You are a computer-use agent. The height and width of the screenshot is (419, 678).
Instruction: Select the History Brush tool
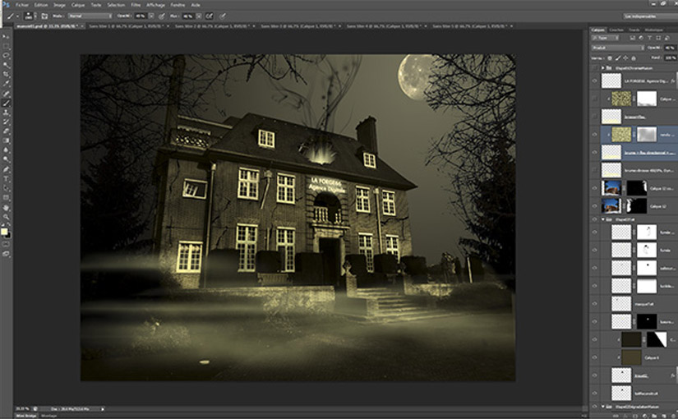pos(6,122)
